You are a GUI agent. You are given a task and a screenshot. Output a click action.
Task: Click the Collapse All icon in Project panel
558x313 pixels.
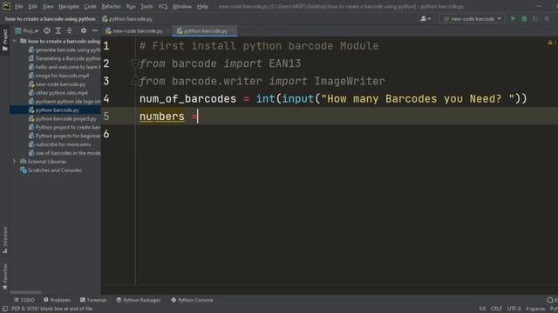pos(70,31)
